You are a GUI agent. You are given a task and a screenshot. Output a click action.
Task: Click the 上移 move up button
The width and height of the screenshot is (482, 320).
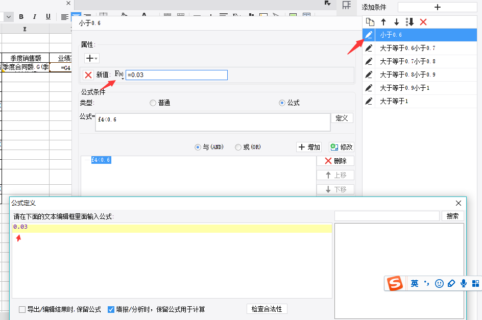coord(335,175)
